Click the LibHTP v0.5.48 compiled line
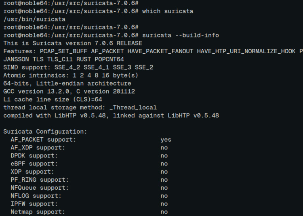303x216 pixels. pos(111,115)
